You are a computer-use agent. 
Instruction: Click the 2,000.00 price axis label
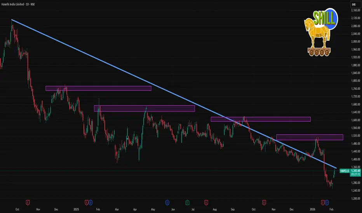[x=355, y=41]
